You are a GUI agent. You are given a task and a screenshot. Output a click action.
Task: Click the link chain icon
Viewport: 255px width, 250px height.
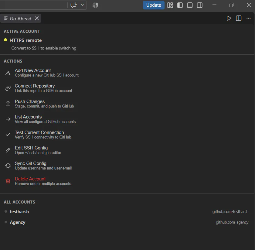point(8,88)
